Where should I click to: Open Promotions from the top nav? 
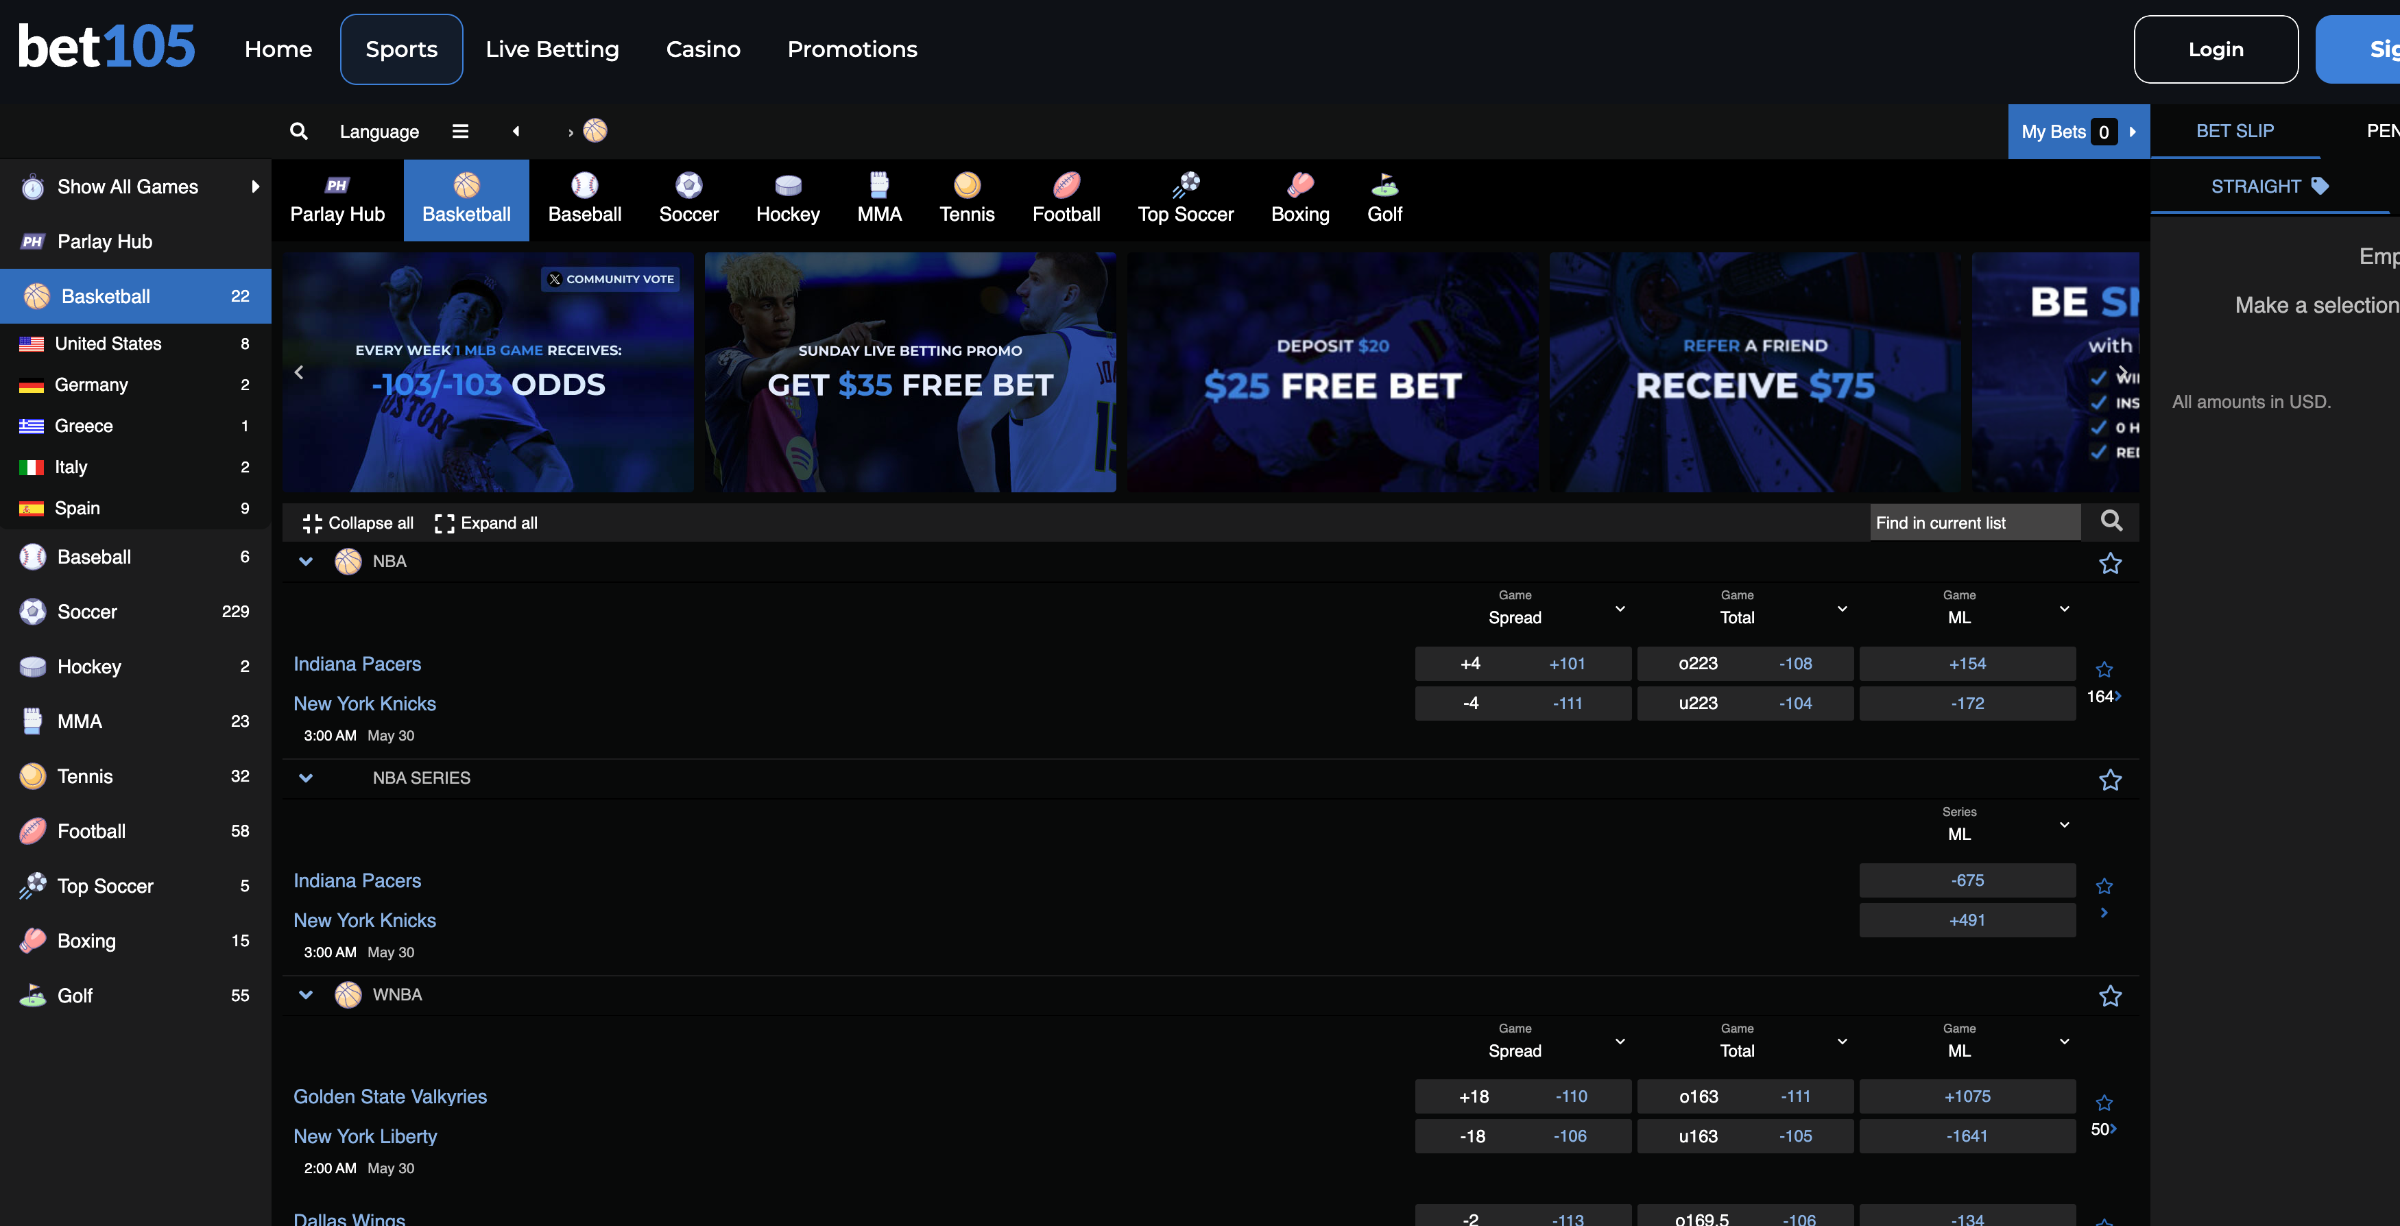pyautogui.click(x=852, y=49)
